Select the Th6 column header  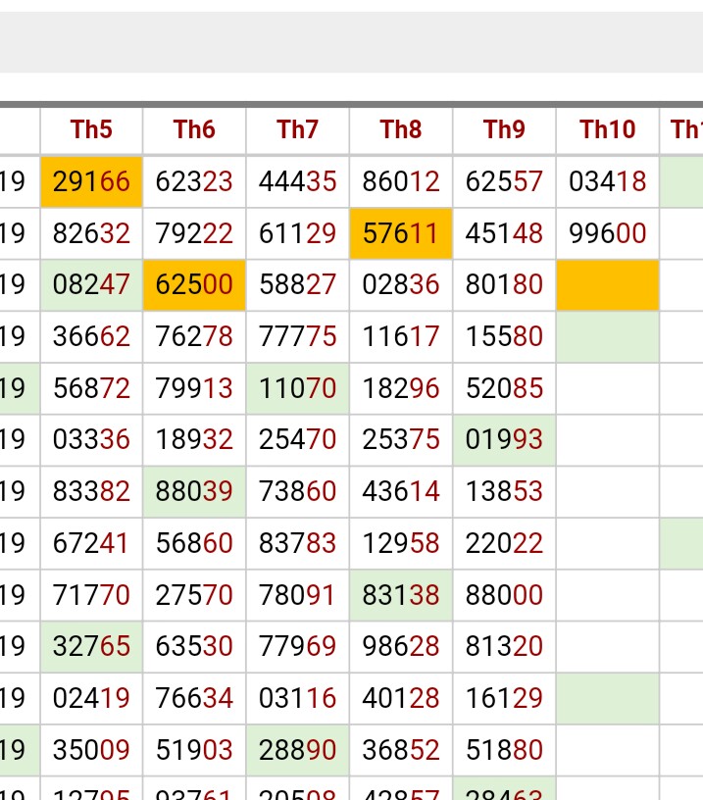(x=194, y=129)
